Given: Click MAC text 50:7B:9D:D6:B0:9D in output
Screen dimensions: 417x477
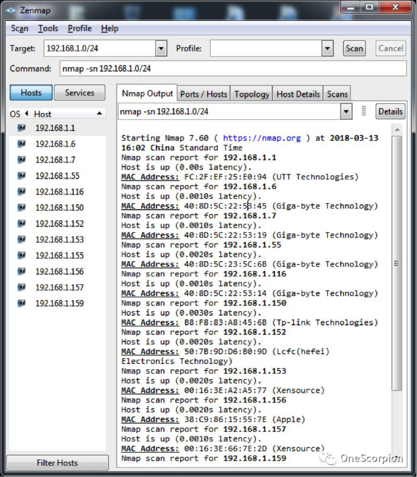Looking at the screenshot, I should point(226,352).
